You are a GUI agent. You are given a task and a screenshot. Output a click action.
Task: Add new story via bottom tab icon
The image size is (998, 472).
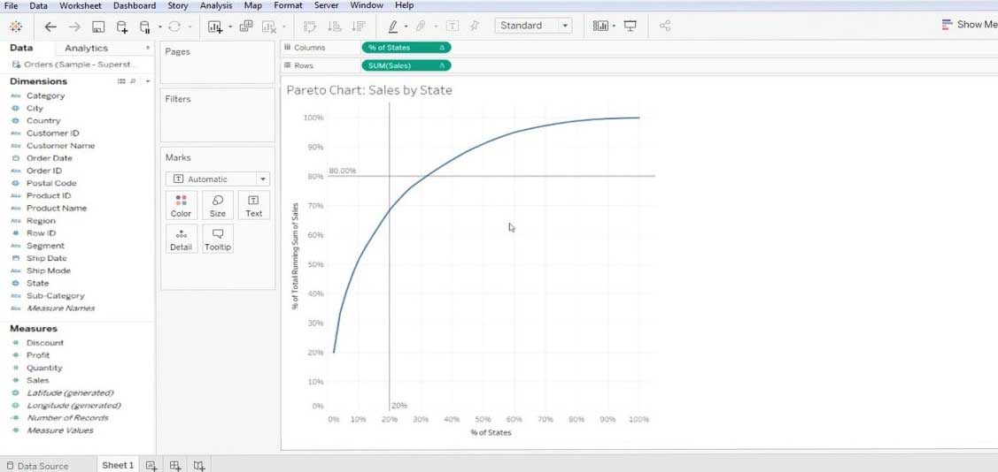pyautogui.click(x=199, y=466)
